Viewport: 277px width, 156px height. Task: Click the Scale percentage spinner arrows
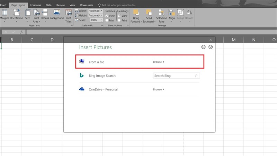[x=101, y=20]
